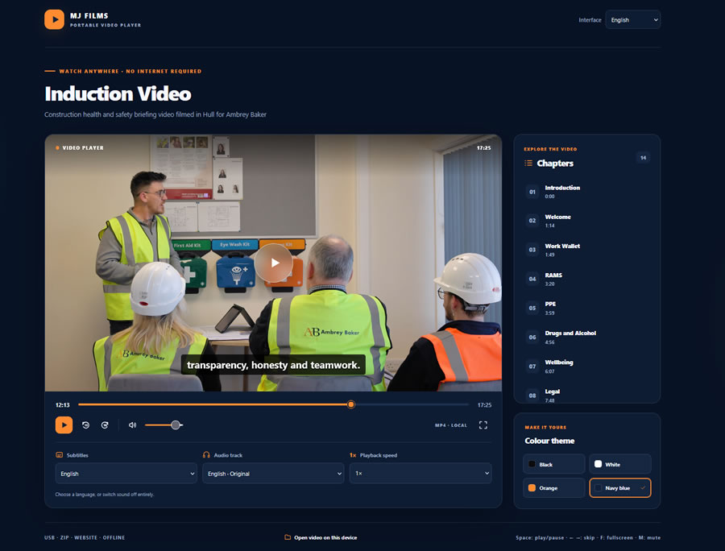Click the elapsed time 12:13 readout

pyautogui.click(x=62, y=405)
